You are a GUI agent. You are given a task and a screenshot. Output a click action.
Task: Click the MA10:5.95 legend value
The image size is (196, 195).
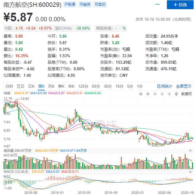pyautogui.click(x=38, y=93)
